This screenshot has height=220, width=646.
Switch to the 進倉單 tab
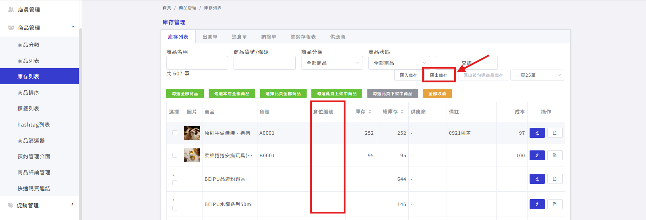point(239,37)
